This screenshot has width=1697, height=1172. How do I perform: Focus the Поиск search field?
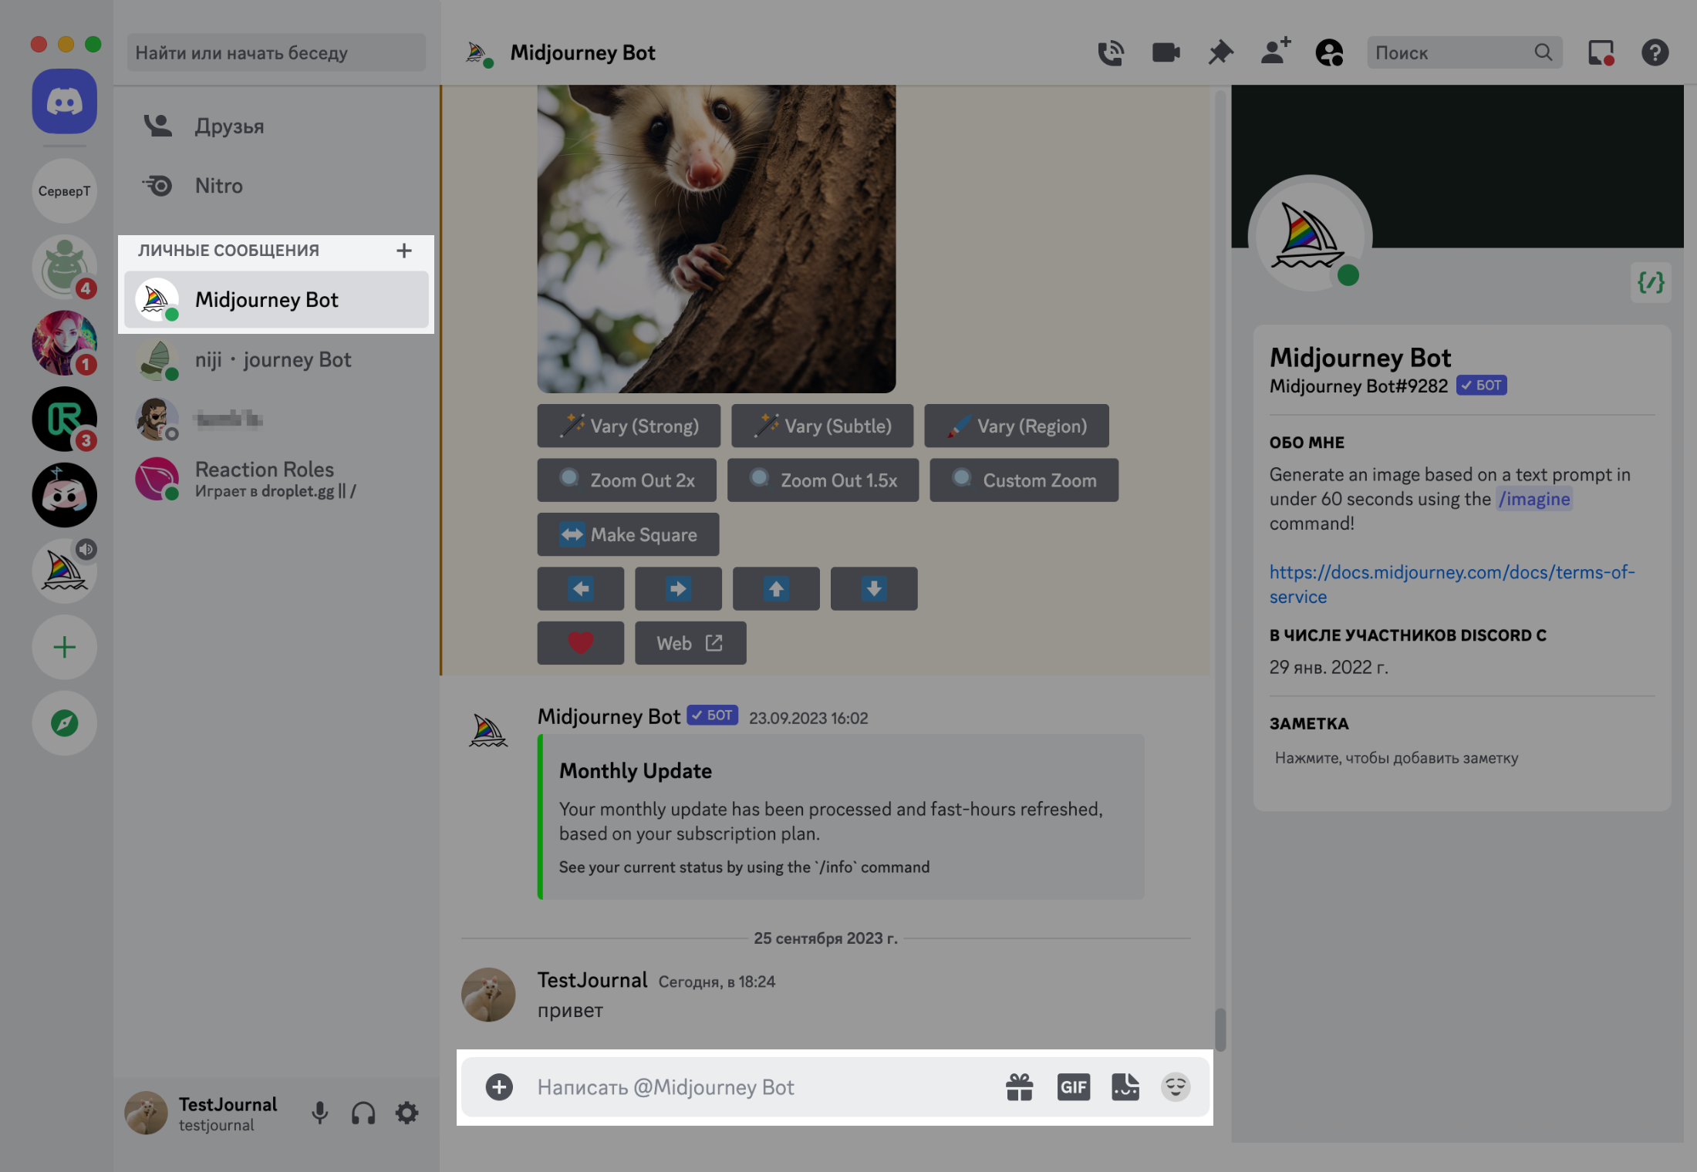click(x=1464, y=52)
